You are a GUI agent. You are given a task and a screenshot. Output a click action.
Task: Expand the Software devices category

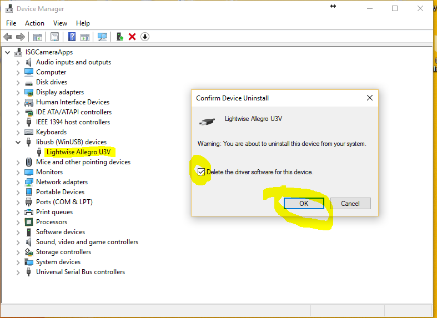(18, 232)
